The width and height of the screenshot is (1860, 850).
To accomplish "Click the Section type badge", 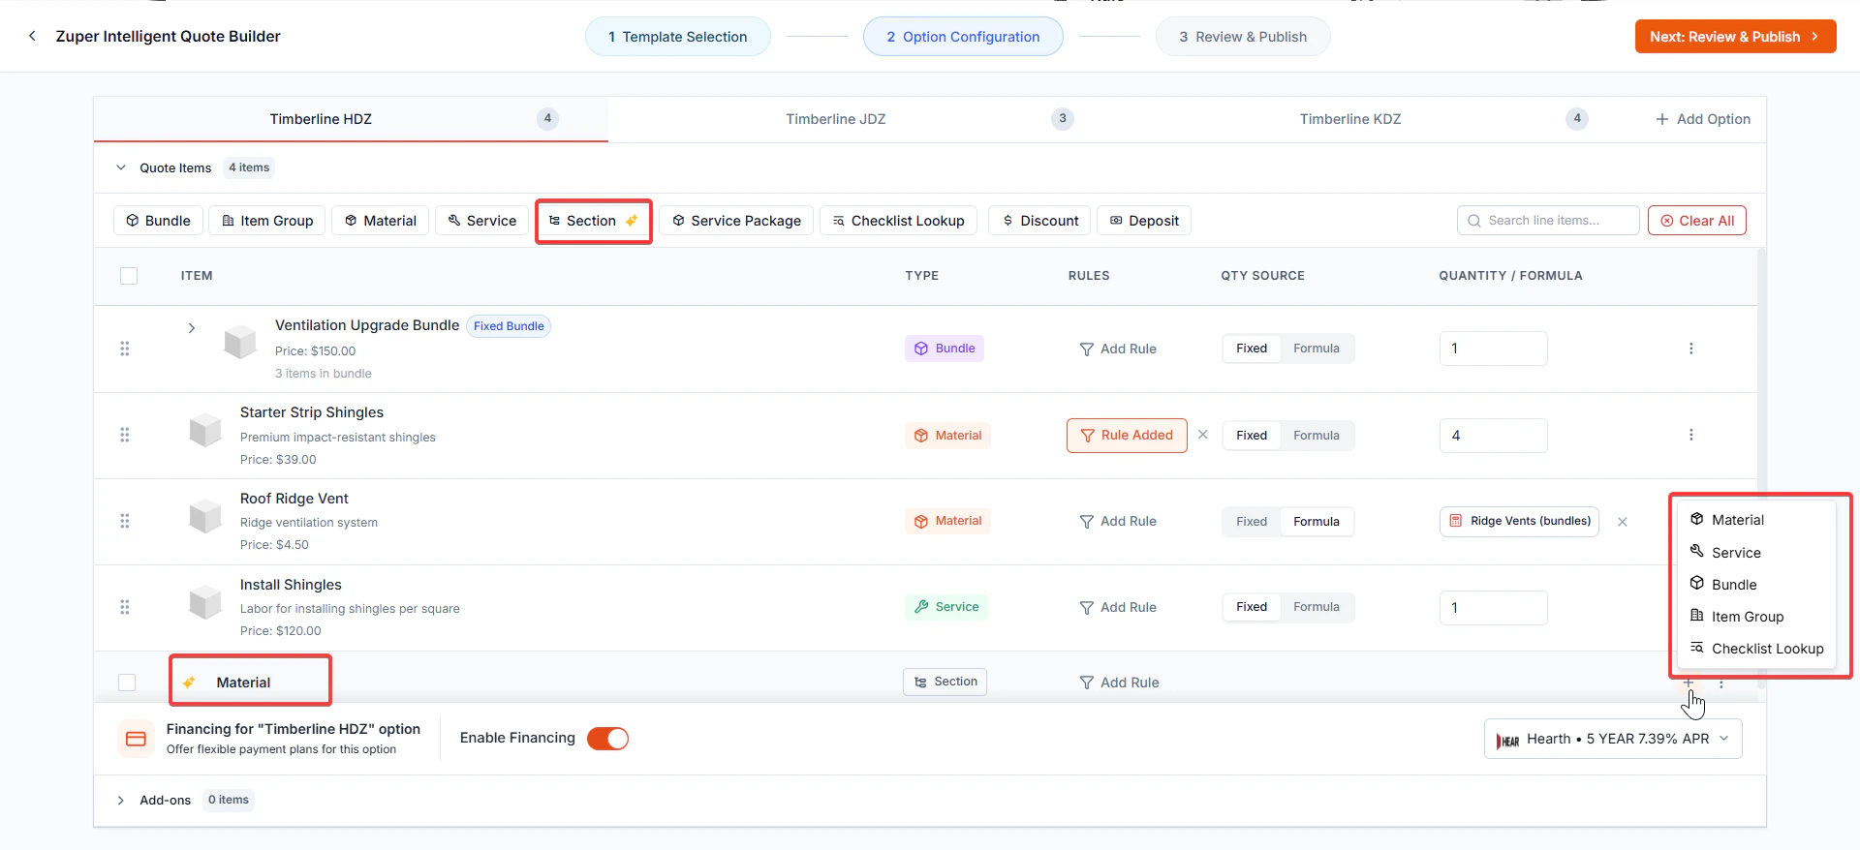I will pyautogui.click(x=945, y=682).
